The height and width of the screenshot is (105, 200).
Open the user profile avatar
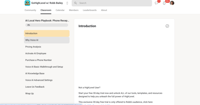(x=172, y=3)
